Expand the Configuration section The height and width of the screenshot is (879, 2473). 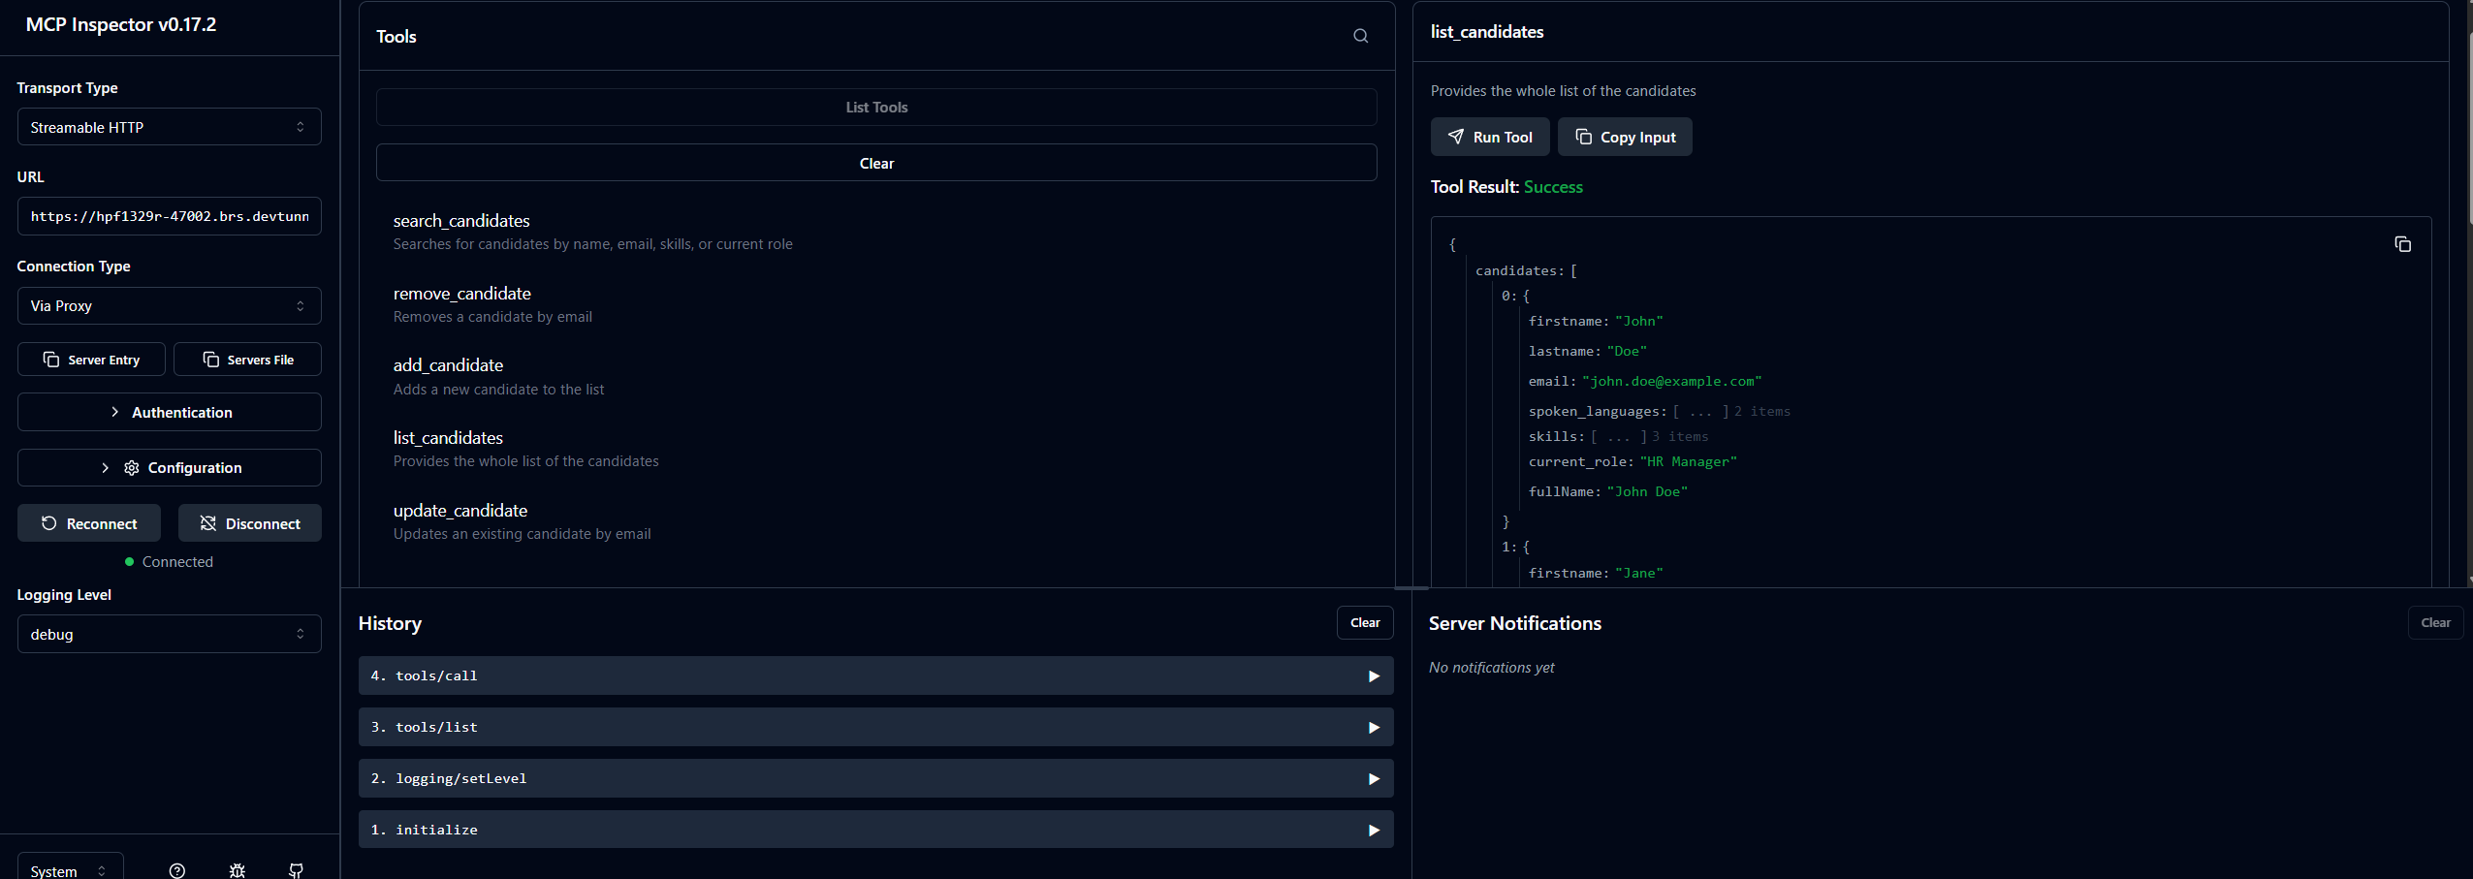pyautogui.click(x=169, y=467)
